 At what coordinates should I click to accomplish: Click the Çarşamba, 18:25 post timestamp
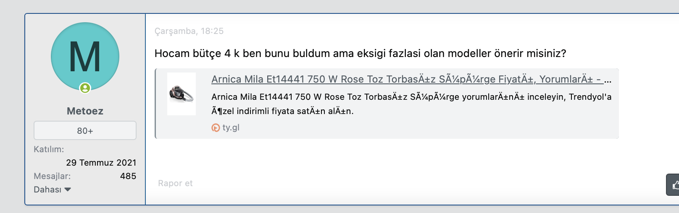(189, 31)
